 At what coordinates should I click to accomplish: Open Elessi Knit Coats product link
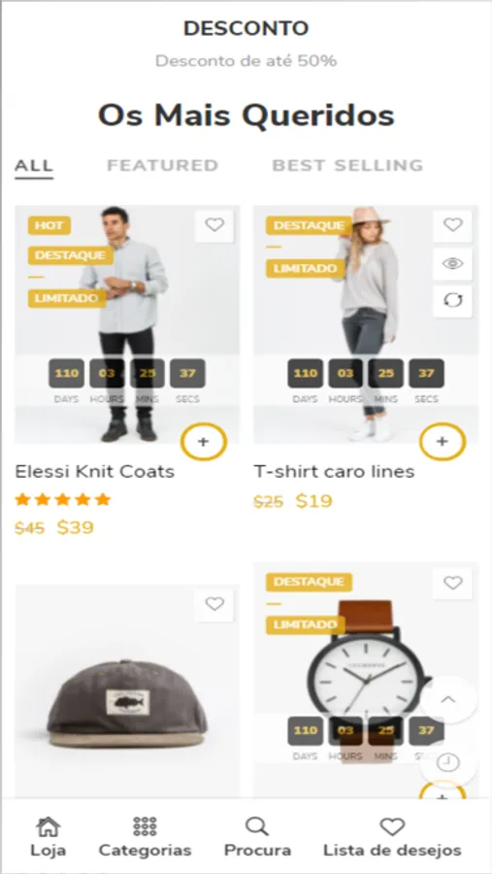click(x=95, y=472)
